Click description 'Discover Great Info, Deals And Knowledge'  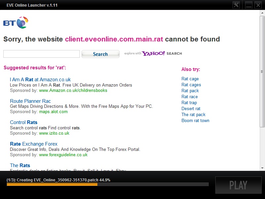pyautogui.click(x=50, y=150)
